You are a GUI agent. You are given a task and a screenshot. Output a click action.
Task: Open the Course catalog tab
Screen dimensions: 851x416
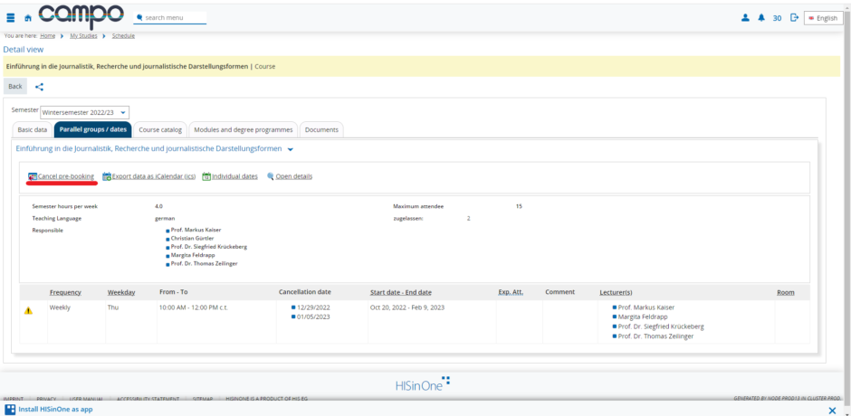160,129
